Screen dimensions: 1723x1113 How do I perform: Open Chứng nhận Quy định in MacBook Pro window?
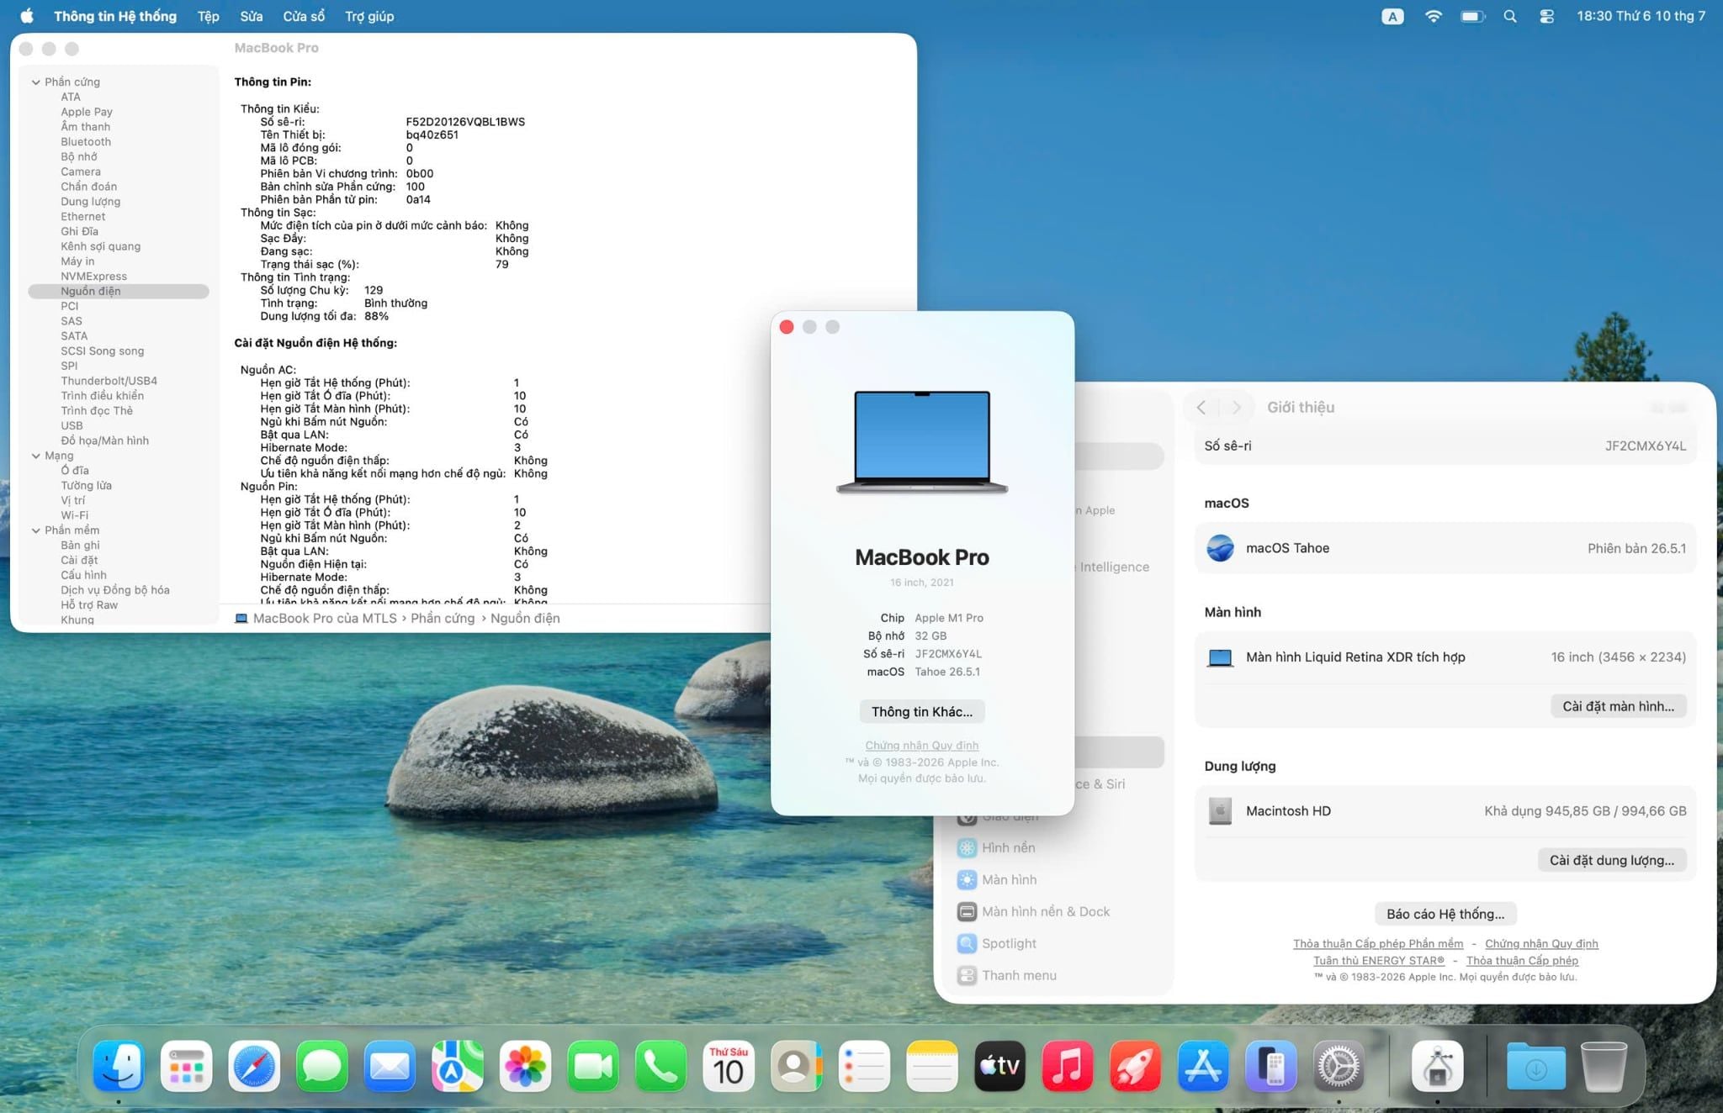click(922, 746)
